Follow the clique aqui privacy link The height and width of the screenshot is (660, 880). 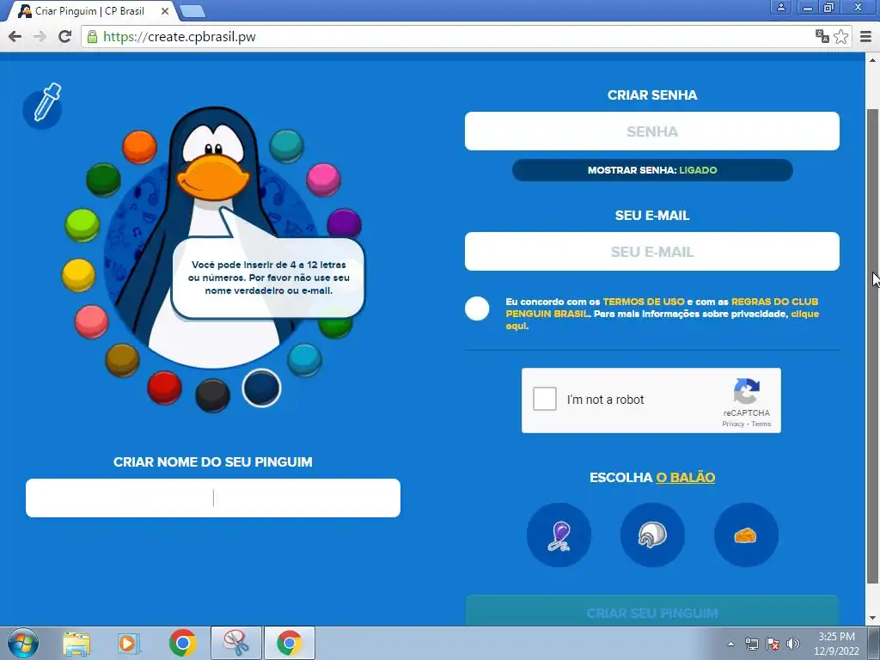pos(663,320)
